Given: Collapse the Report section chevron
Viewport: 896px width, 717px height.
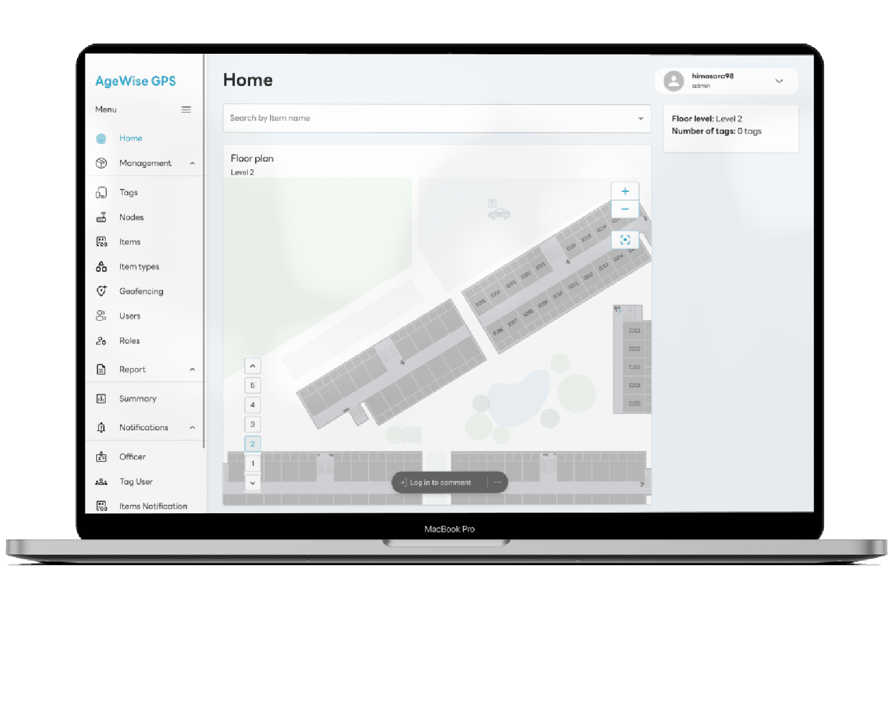Looking at the screenshot, I should [x=192, y=369].
